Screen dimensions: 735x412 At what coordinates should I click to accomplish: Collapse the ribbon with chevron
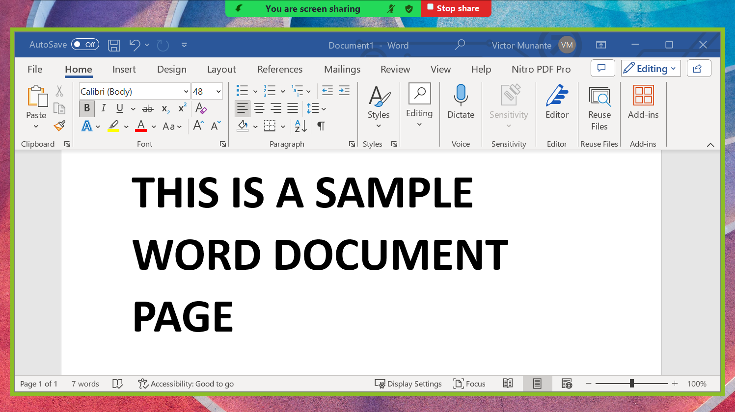(710, 145)
